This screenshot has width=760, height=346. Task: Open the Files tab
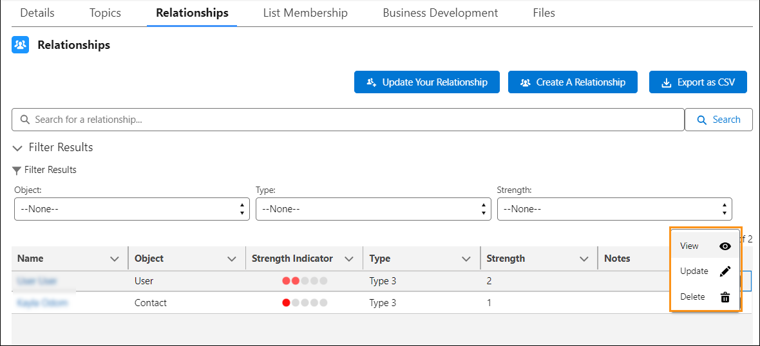(544, 13)
